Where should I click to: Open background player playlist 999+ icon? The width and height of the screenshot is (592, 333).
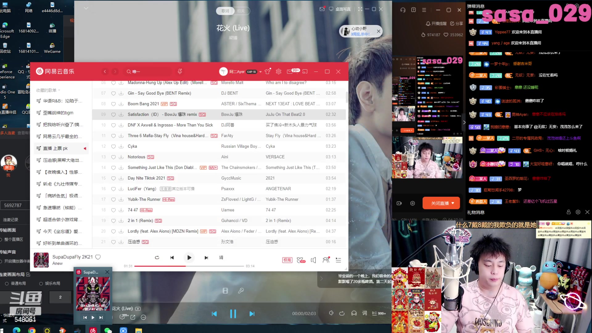click(379, 314)
